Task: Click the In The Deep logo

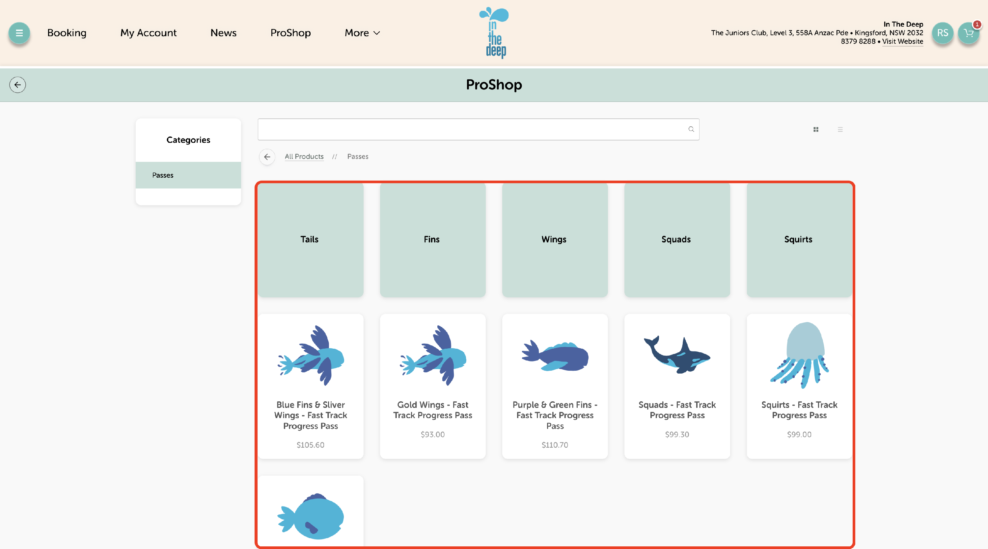Action: click(x=494, y=33)
